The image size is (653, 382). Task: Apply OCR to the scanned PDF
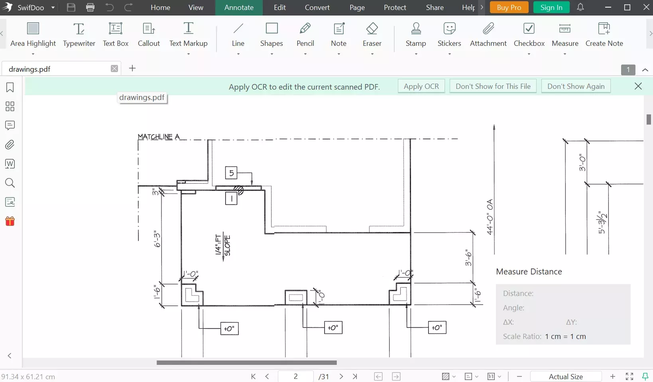point(421,86)
